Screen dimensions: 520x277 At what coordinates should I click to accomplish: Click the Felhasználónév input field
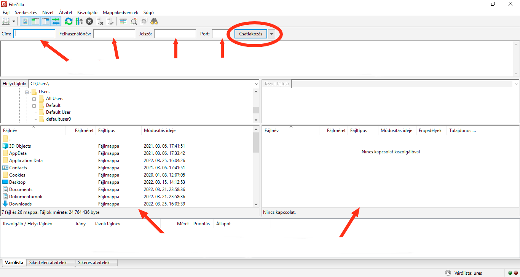point(114,34)
